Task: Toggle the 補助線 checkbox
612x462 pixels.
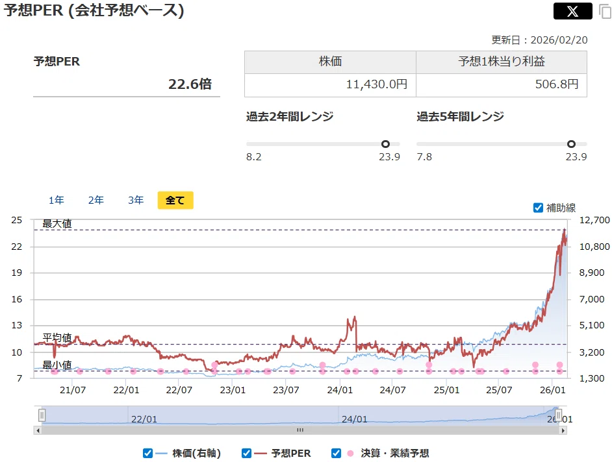Action: click(538, 208)
